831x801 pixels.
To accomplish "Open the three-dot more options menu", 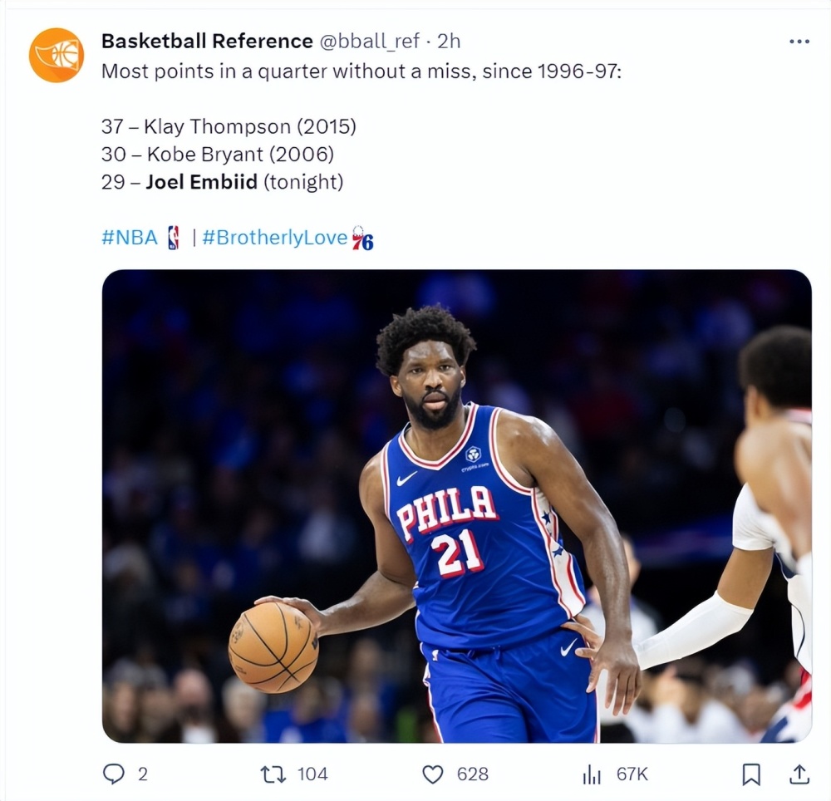I will tap(799, 42).
